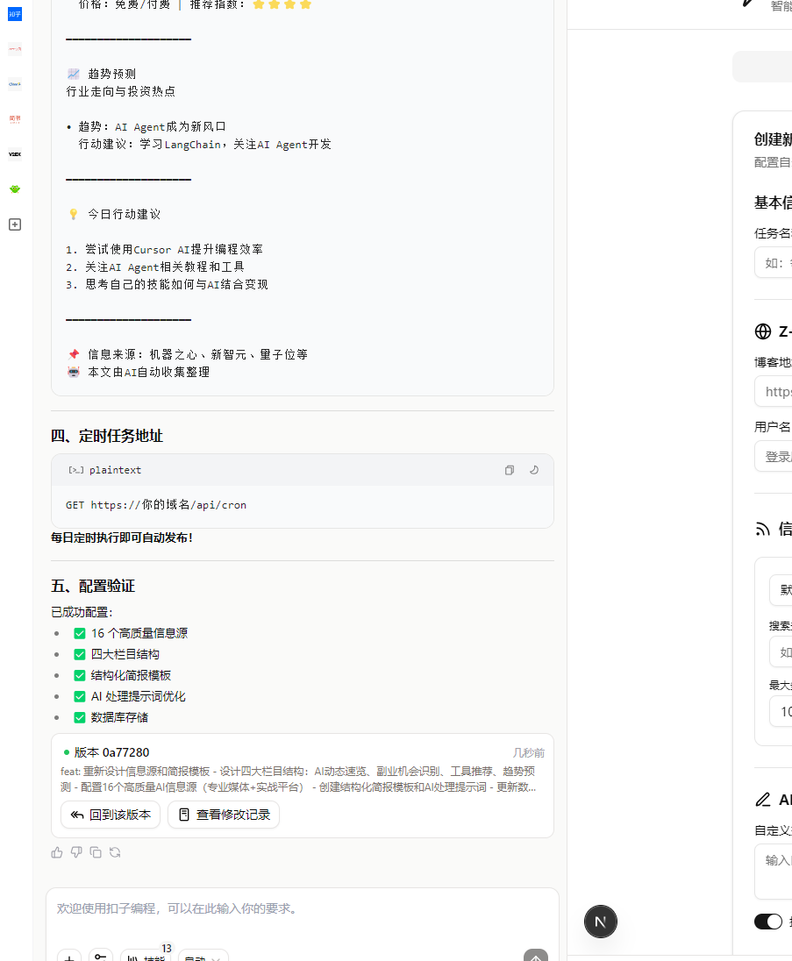This screenshot has height=961, width=792.
Task: Switch to the V2EX tab in the sidebar
Action: tap(14, 153)
